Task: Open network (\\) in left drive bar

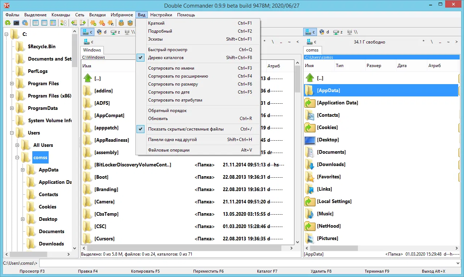Action: coord(129,32)
